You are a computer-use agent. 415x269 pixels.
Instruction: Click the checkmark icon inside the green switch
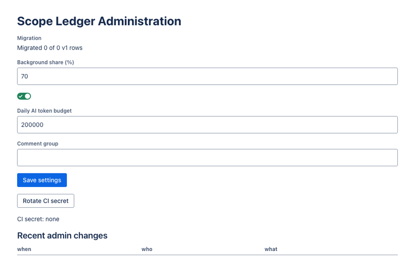[21, 96]
